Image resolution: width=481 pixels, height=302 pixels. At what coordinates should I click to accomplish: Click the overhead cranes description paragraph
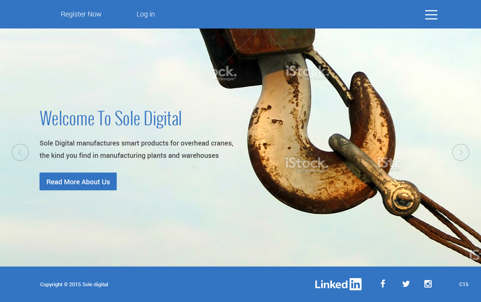click(x=136, y=149)
